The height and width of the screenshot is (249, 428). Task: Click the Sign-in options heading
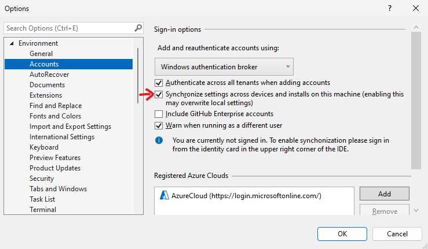pyautogui.click(x=177, y=29)
